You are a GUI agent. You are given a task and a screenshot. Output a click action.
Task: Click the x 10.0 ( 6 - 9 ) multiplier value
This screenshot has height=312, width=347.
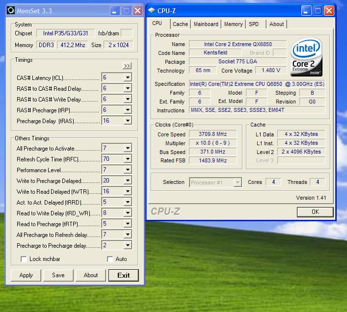coord(213,143)
